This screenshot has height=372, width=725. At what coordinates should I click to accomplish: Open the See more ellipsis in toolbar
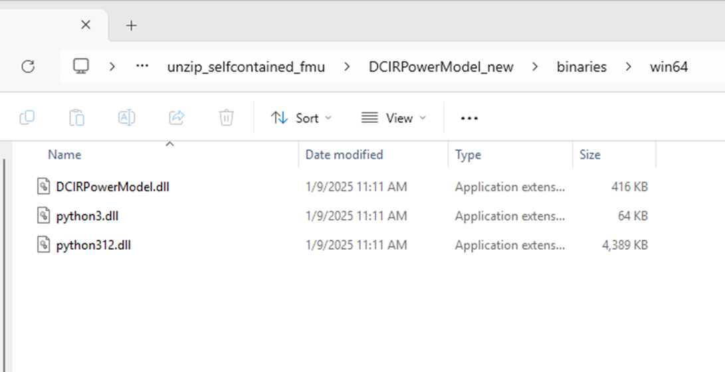(469, 118)
